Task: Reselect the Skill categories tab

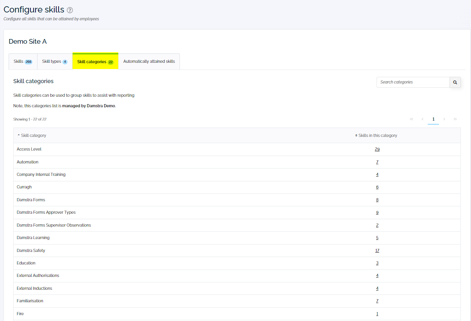Action: pos(95,61)
